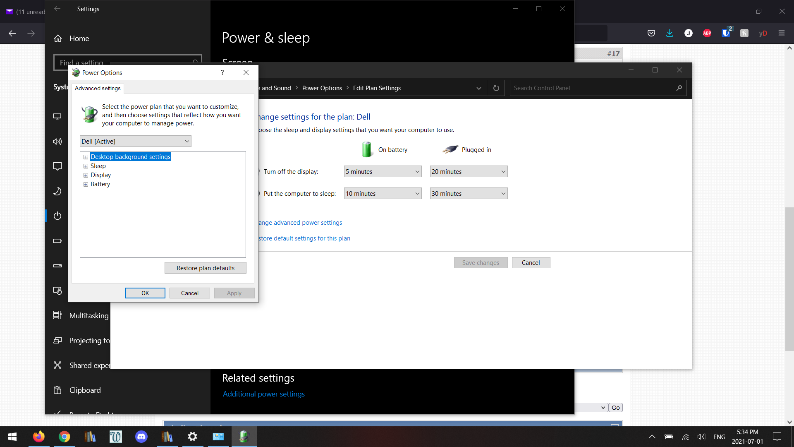The width and height of the screenshot is (794, 447).
Task: Click the Power & sleep sidebar icon
Action: click(57, 216)
